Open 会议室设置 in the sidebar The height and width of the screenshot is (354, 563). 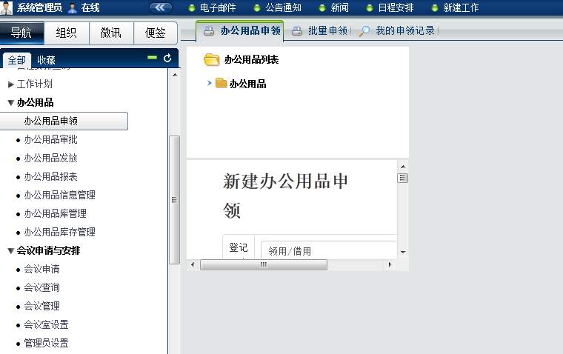tap(46, 324)
